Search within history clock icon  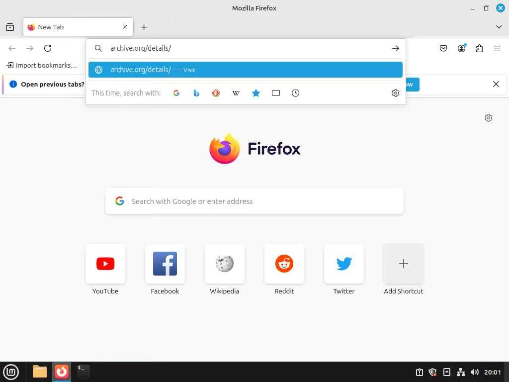point(295,93)
